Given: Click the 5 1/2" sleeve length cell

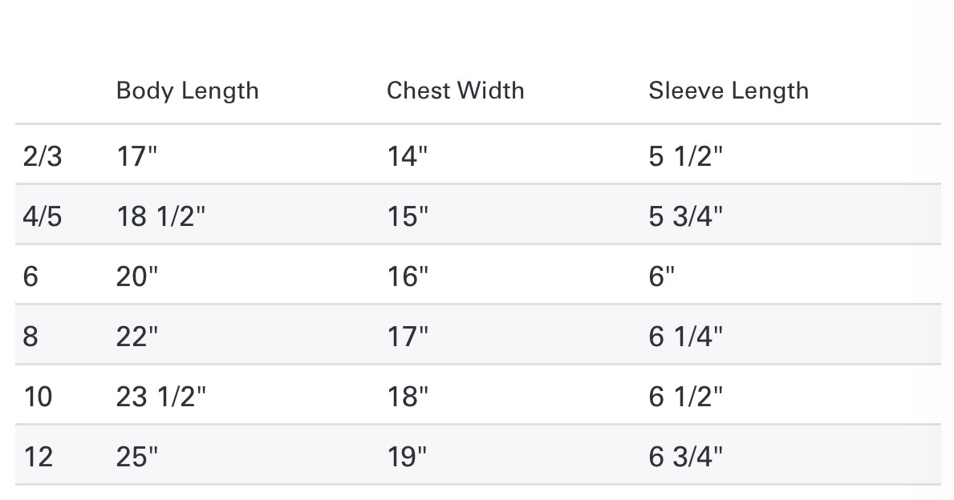Looking at the screenshot, I should 686,155.
